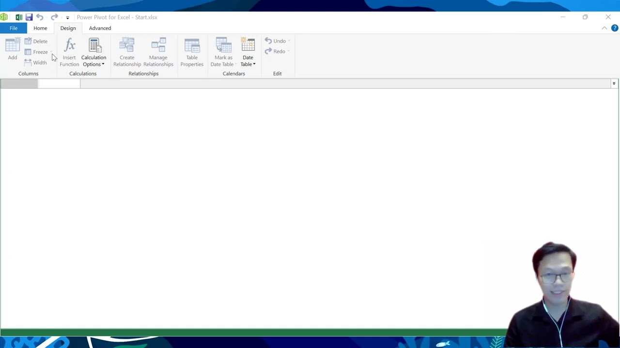Open the Undo history dropdown arrow
The width and height of the screenshot is (620, 348).
(289, 41)
